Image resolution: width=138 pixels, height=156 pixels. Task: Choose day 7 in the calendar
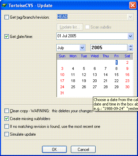click(x=105, y=69)
